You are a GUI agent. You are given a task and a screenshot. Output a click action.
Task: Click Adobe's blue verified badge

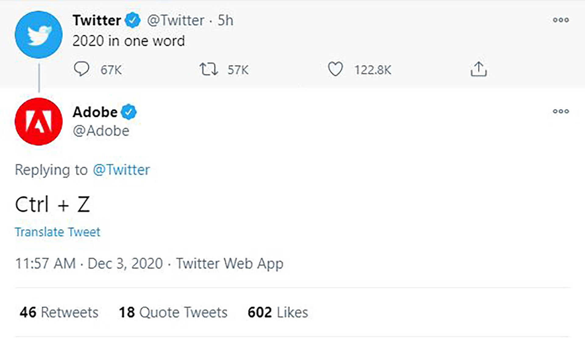[129, 112]
